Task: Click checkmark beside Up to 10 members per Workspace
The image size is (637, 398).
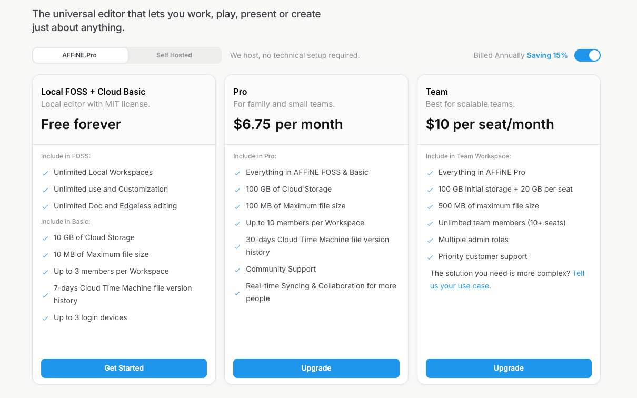Action: click(237, 223)
